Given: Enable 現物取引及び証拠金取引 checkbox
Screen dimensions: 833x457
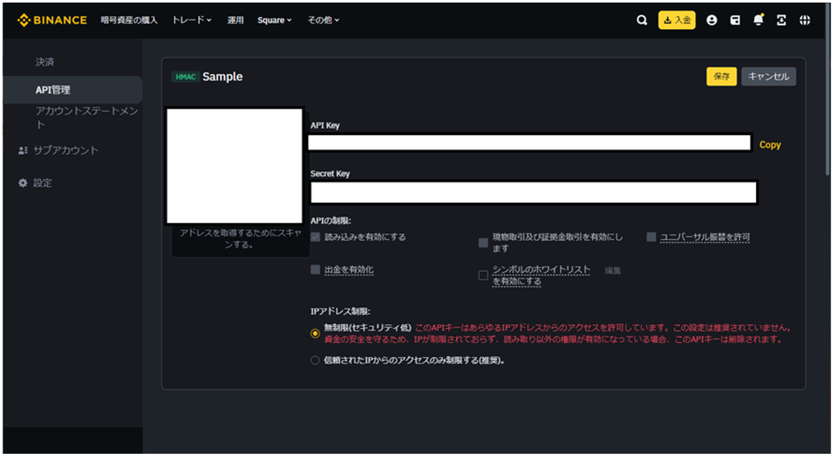Looking at the screenshot, I should click(x=483, y=243).
